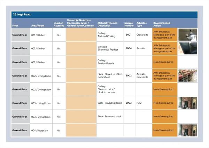Select sample number S001
Screen dimensions: 209x148
click(x=129, y=35)
